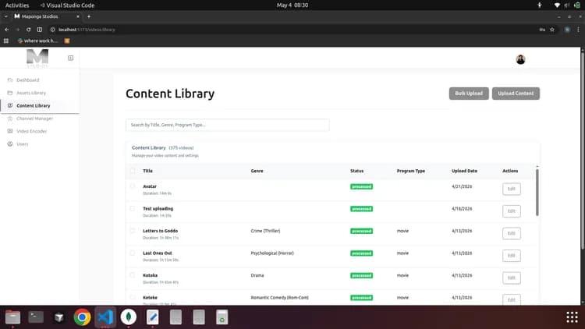Select the Test uploading row checkbox
This screenshot has height=329, width=585.
tap(133, 208)
